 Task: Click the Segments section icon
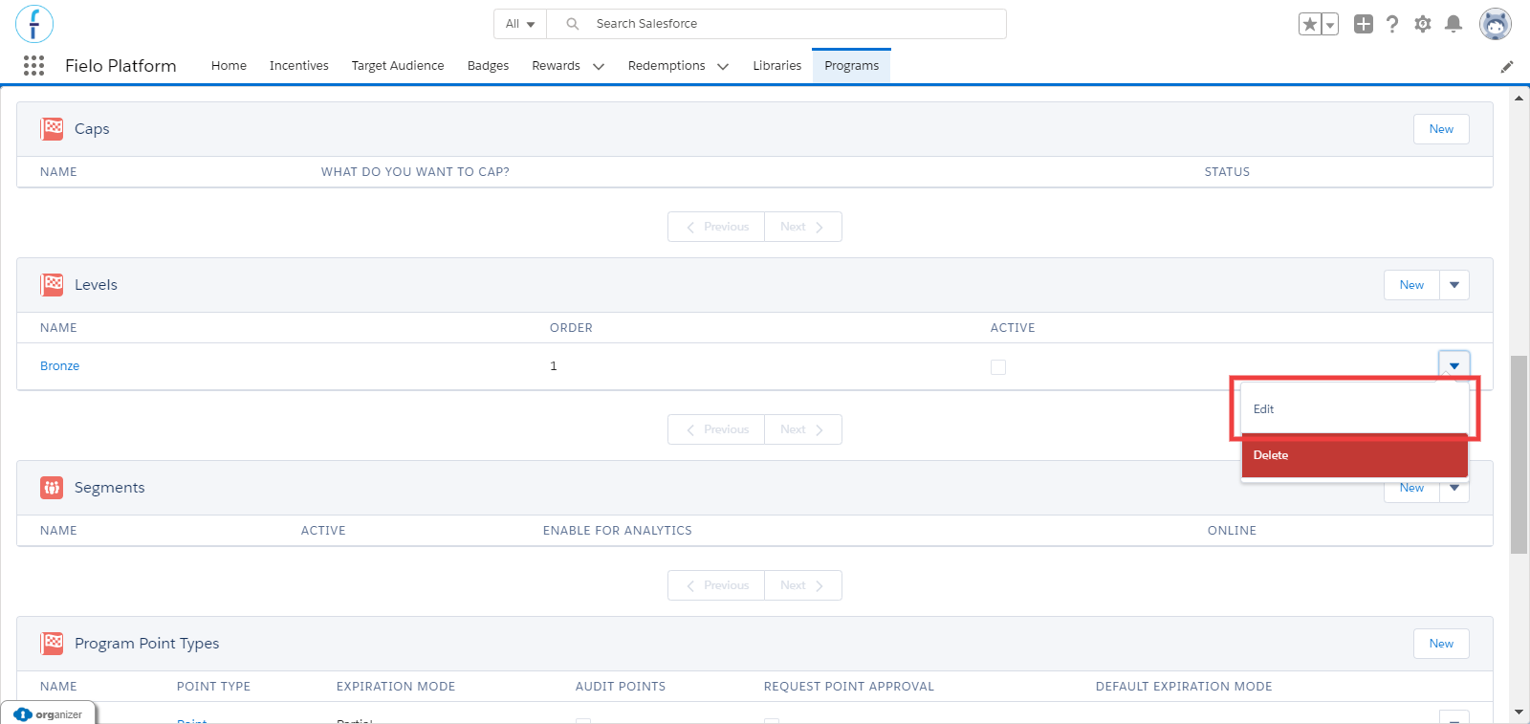pos(52,488)
